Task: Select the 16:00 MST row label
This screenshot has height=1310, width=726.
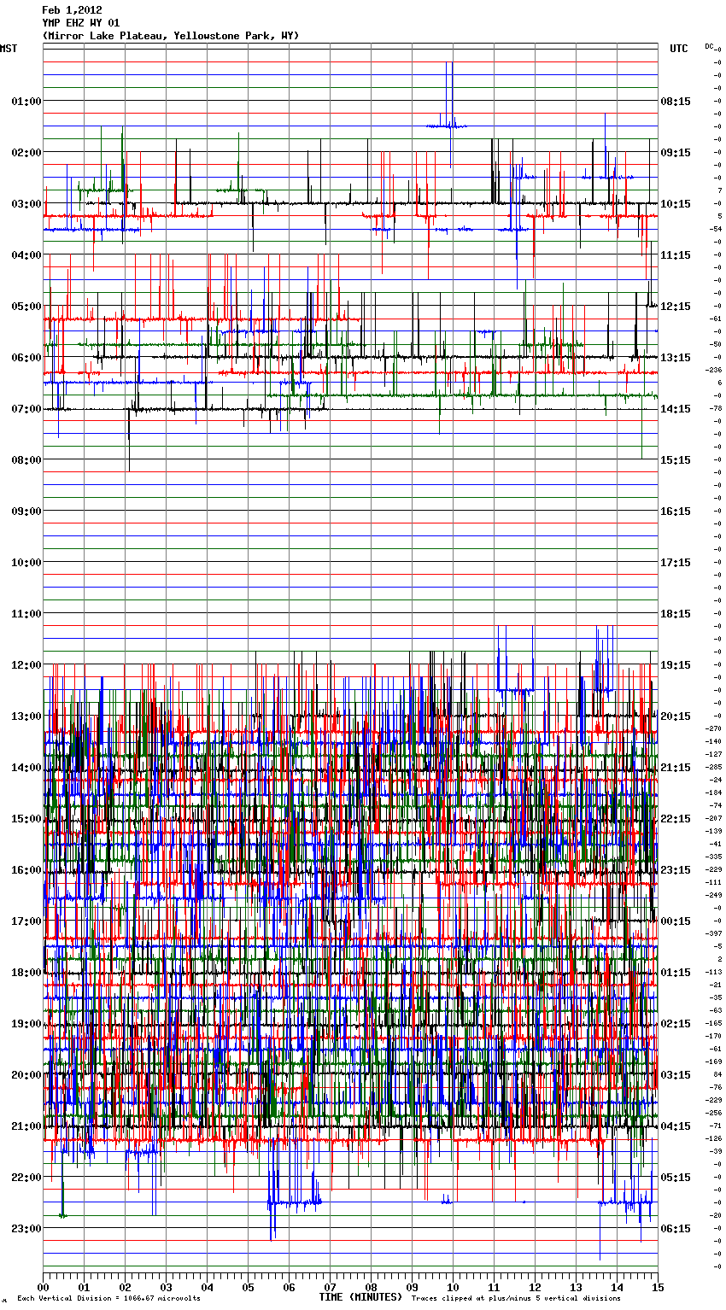Action: click(x=26, y=870)
